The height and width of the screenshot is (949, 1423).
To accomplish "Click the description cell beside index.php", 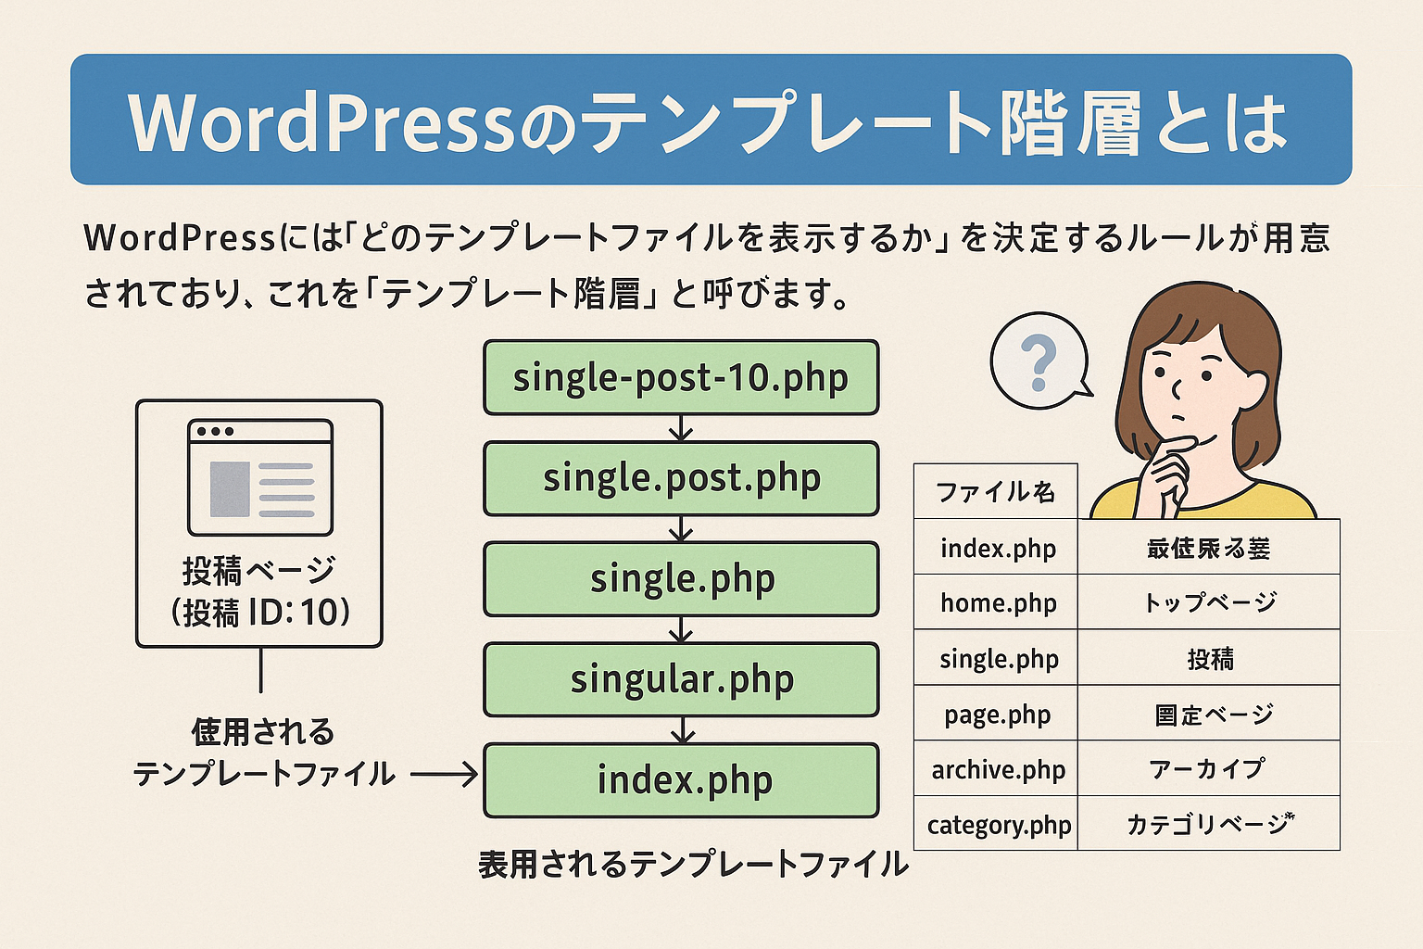I will point(1209,547).
